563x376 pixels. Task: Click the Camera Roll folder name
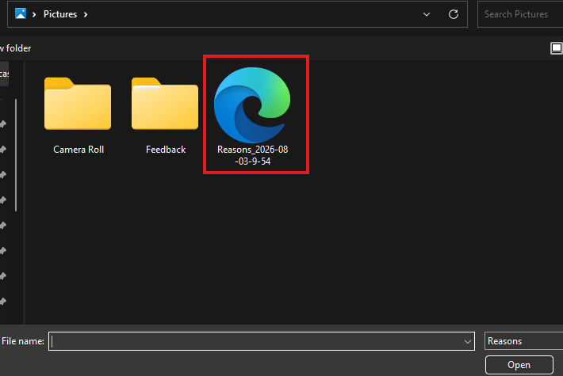point(79,150)
